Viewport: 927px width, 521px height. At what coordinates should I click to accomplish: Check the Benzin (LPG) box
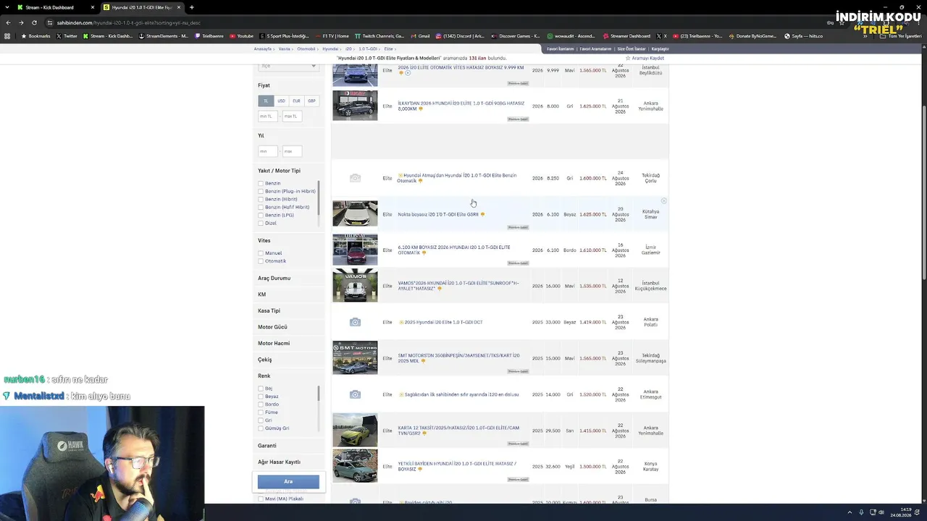tap(261, 216)
